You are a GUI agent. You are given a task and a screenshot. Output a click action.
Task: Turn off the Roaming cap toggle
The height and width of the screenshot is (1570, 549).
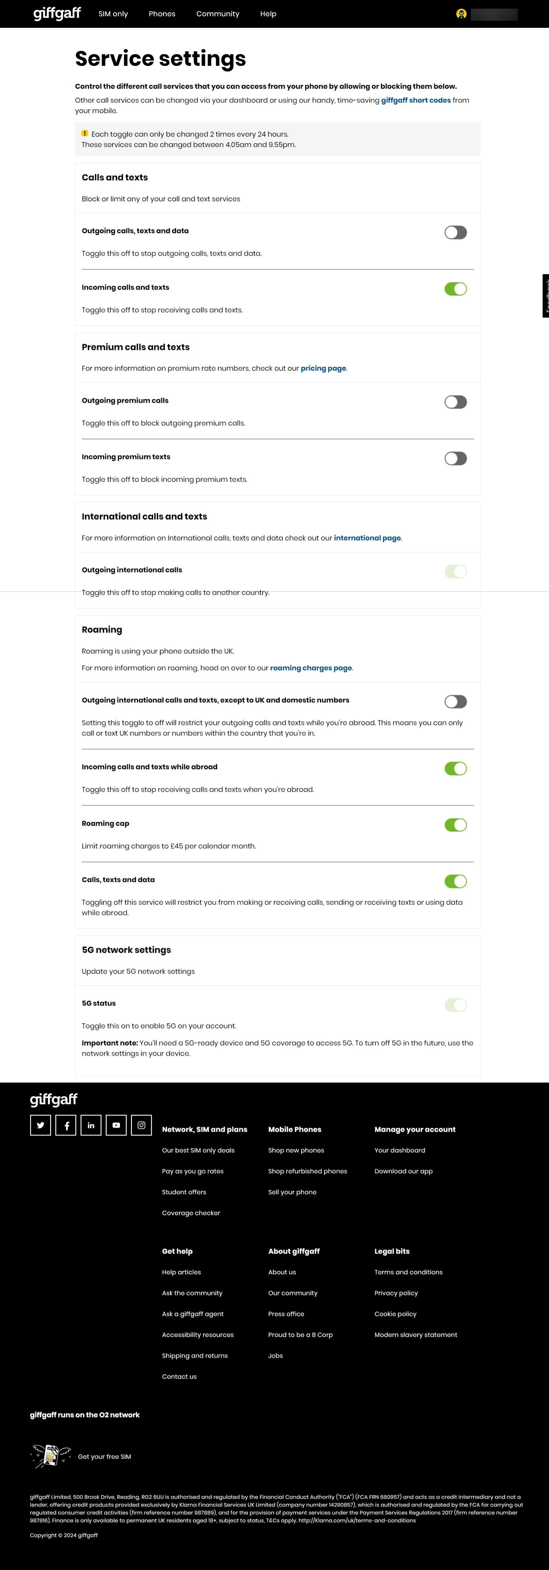[x=455, y=824]
